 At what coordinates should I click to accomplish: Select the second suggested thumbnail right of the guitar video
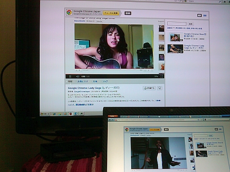coord(161,38)
